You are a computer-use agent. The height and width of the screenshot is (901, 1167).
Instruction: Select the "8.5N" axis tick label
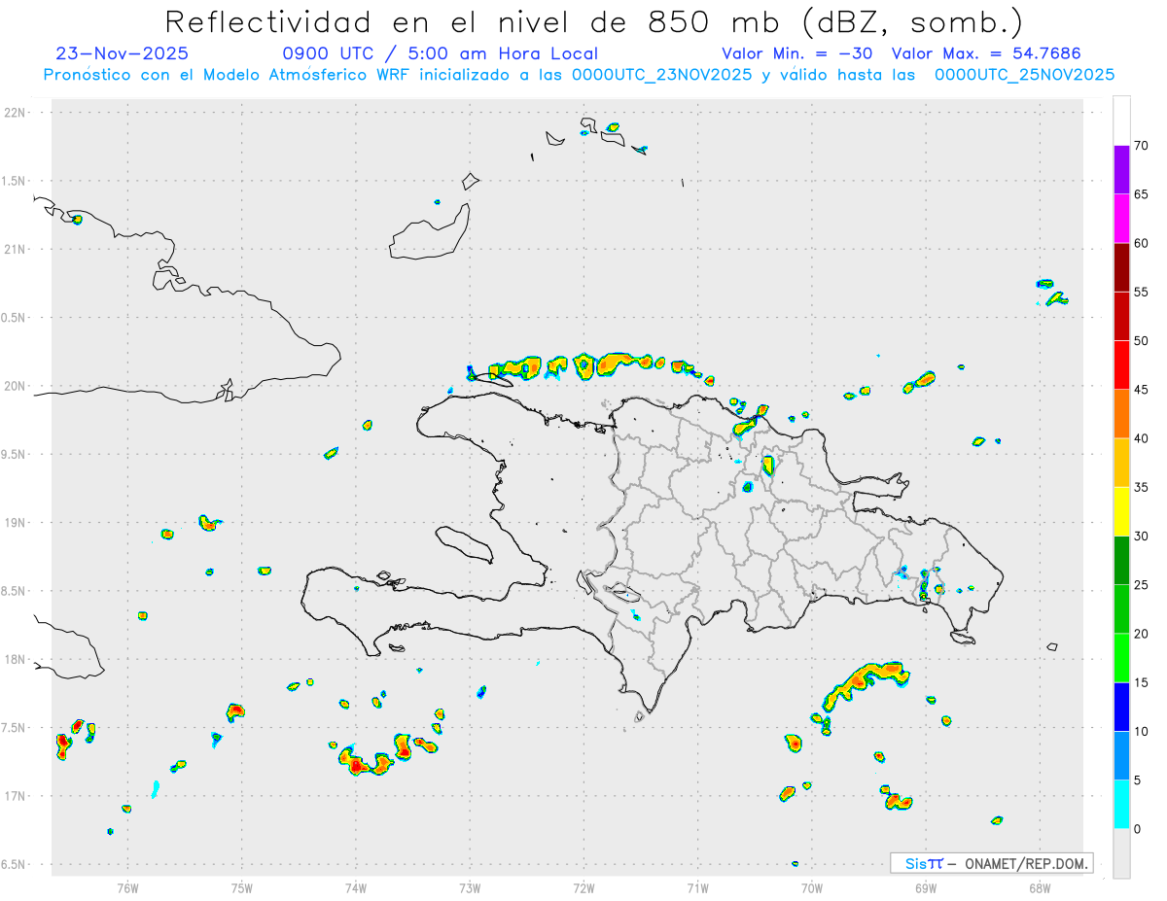click(15, 591)
